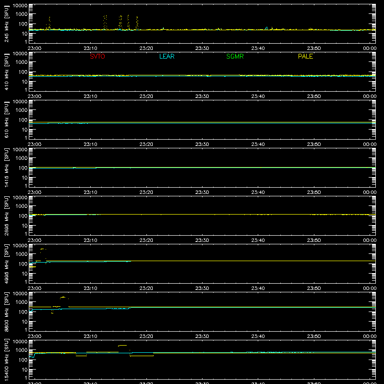
Task: Select the "410 MHz [SFU]" axis title
Action: point(7,72)
